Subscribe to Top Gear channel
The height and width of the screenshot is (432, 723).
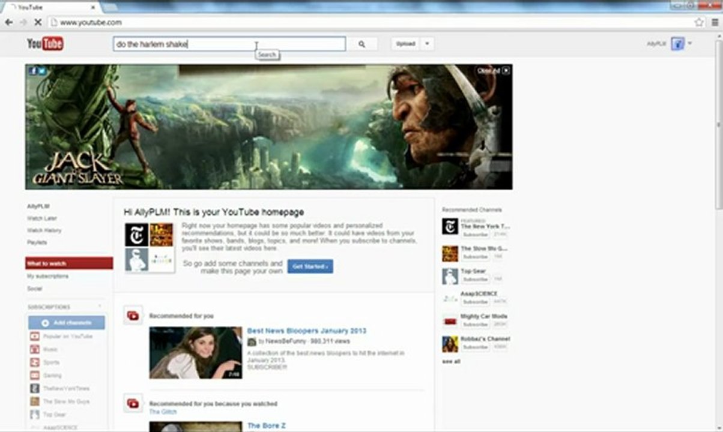tap(475, 280)
